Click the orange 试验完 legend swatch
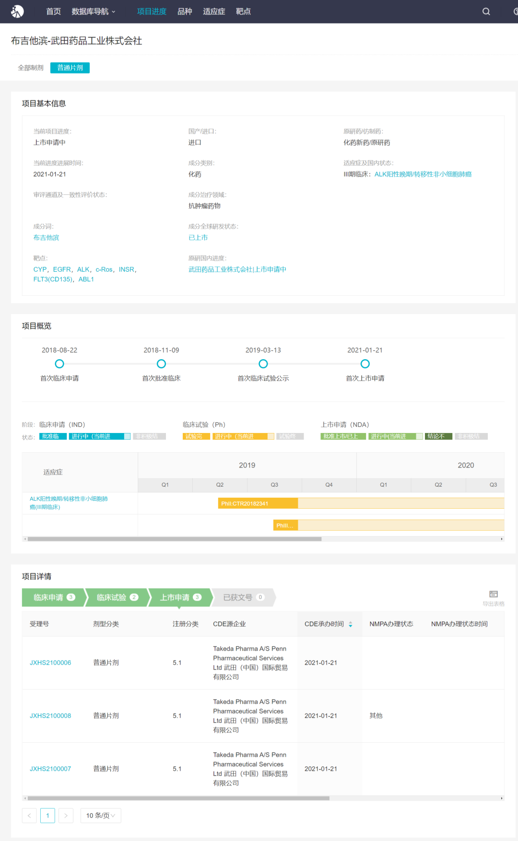 click(196, 436)
